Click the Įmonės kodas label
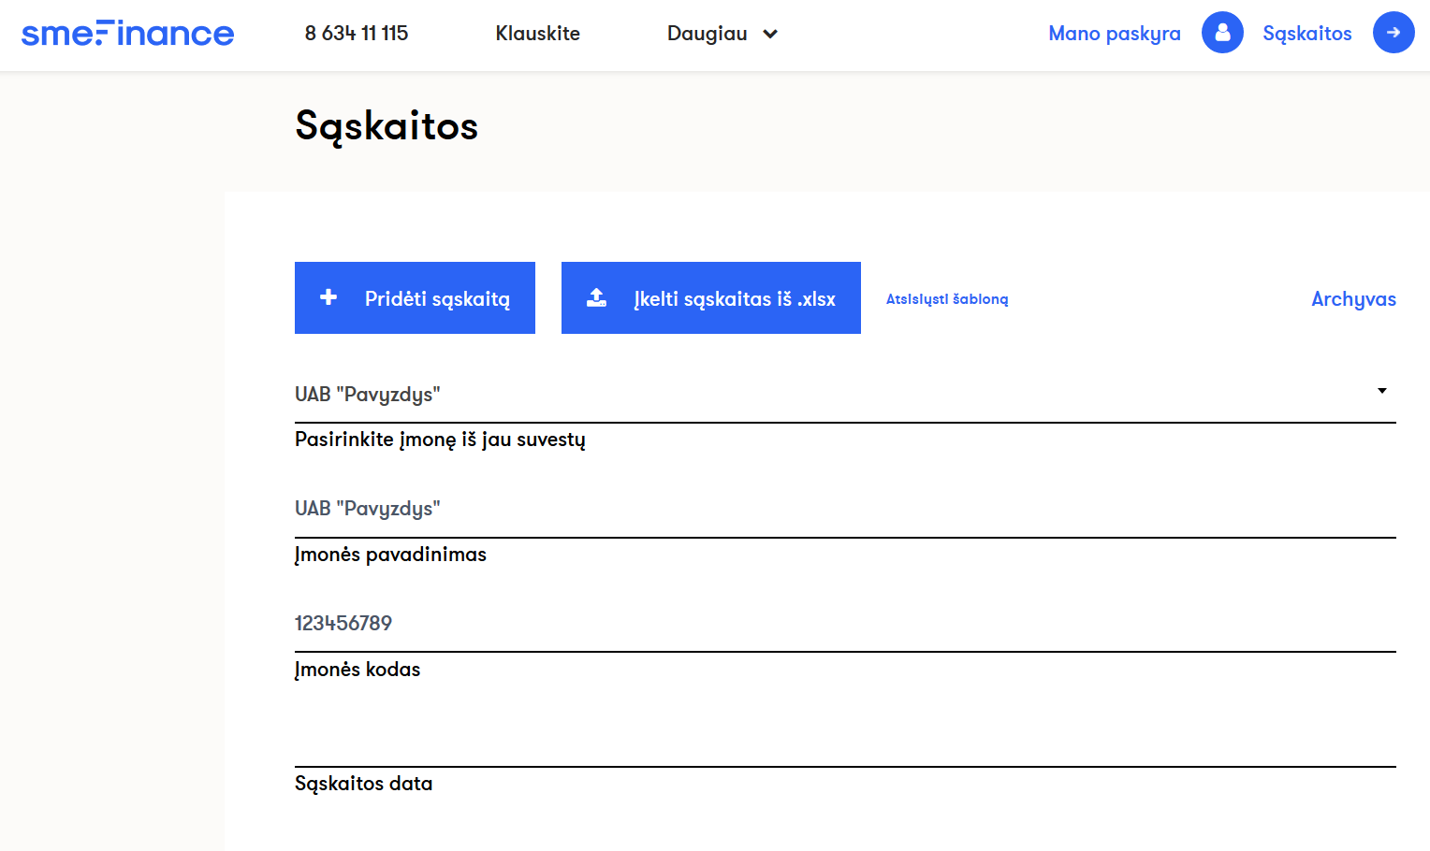This screenshot has height=851, width=1430. (357, 670)
